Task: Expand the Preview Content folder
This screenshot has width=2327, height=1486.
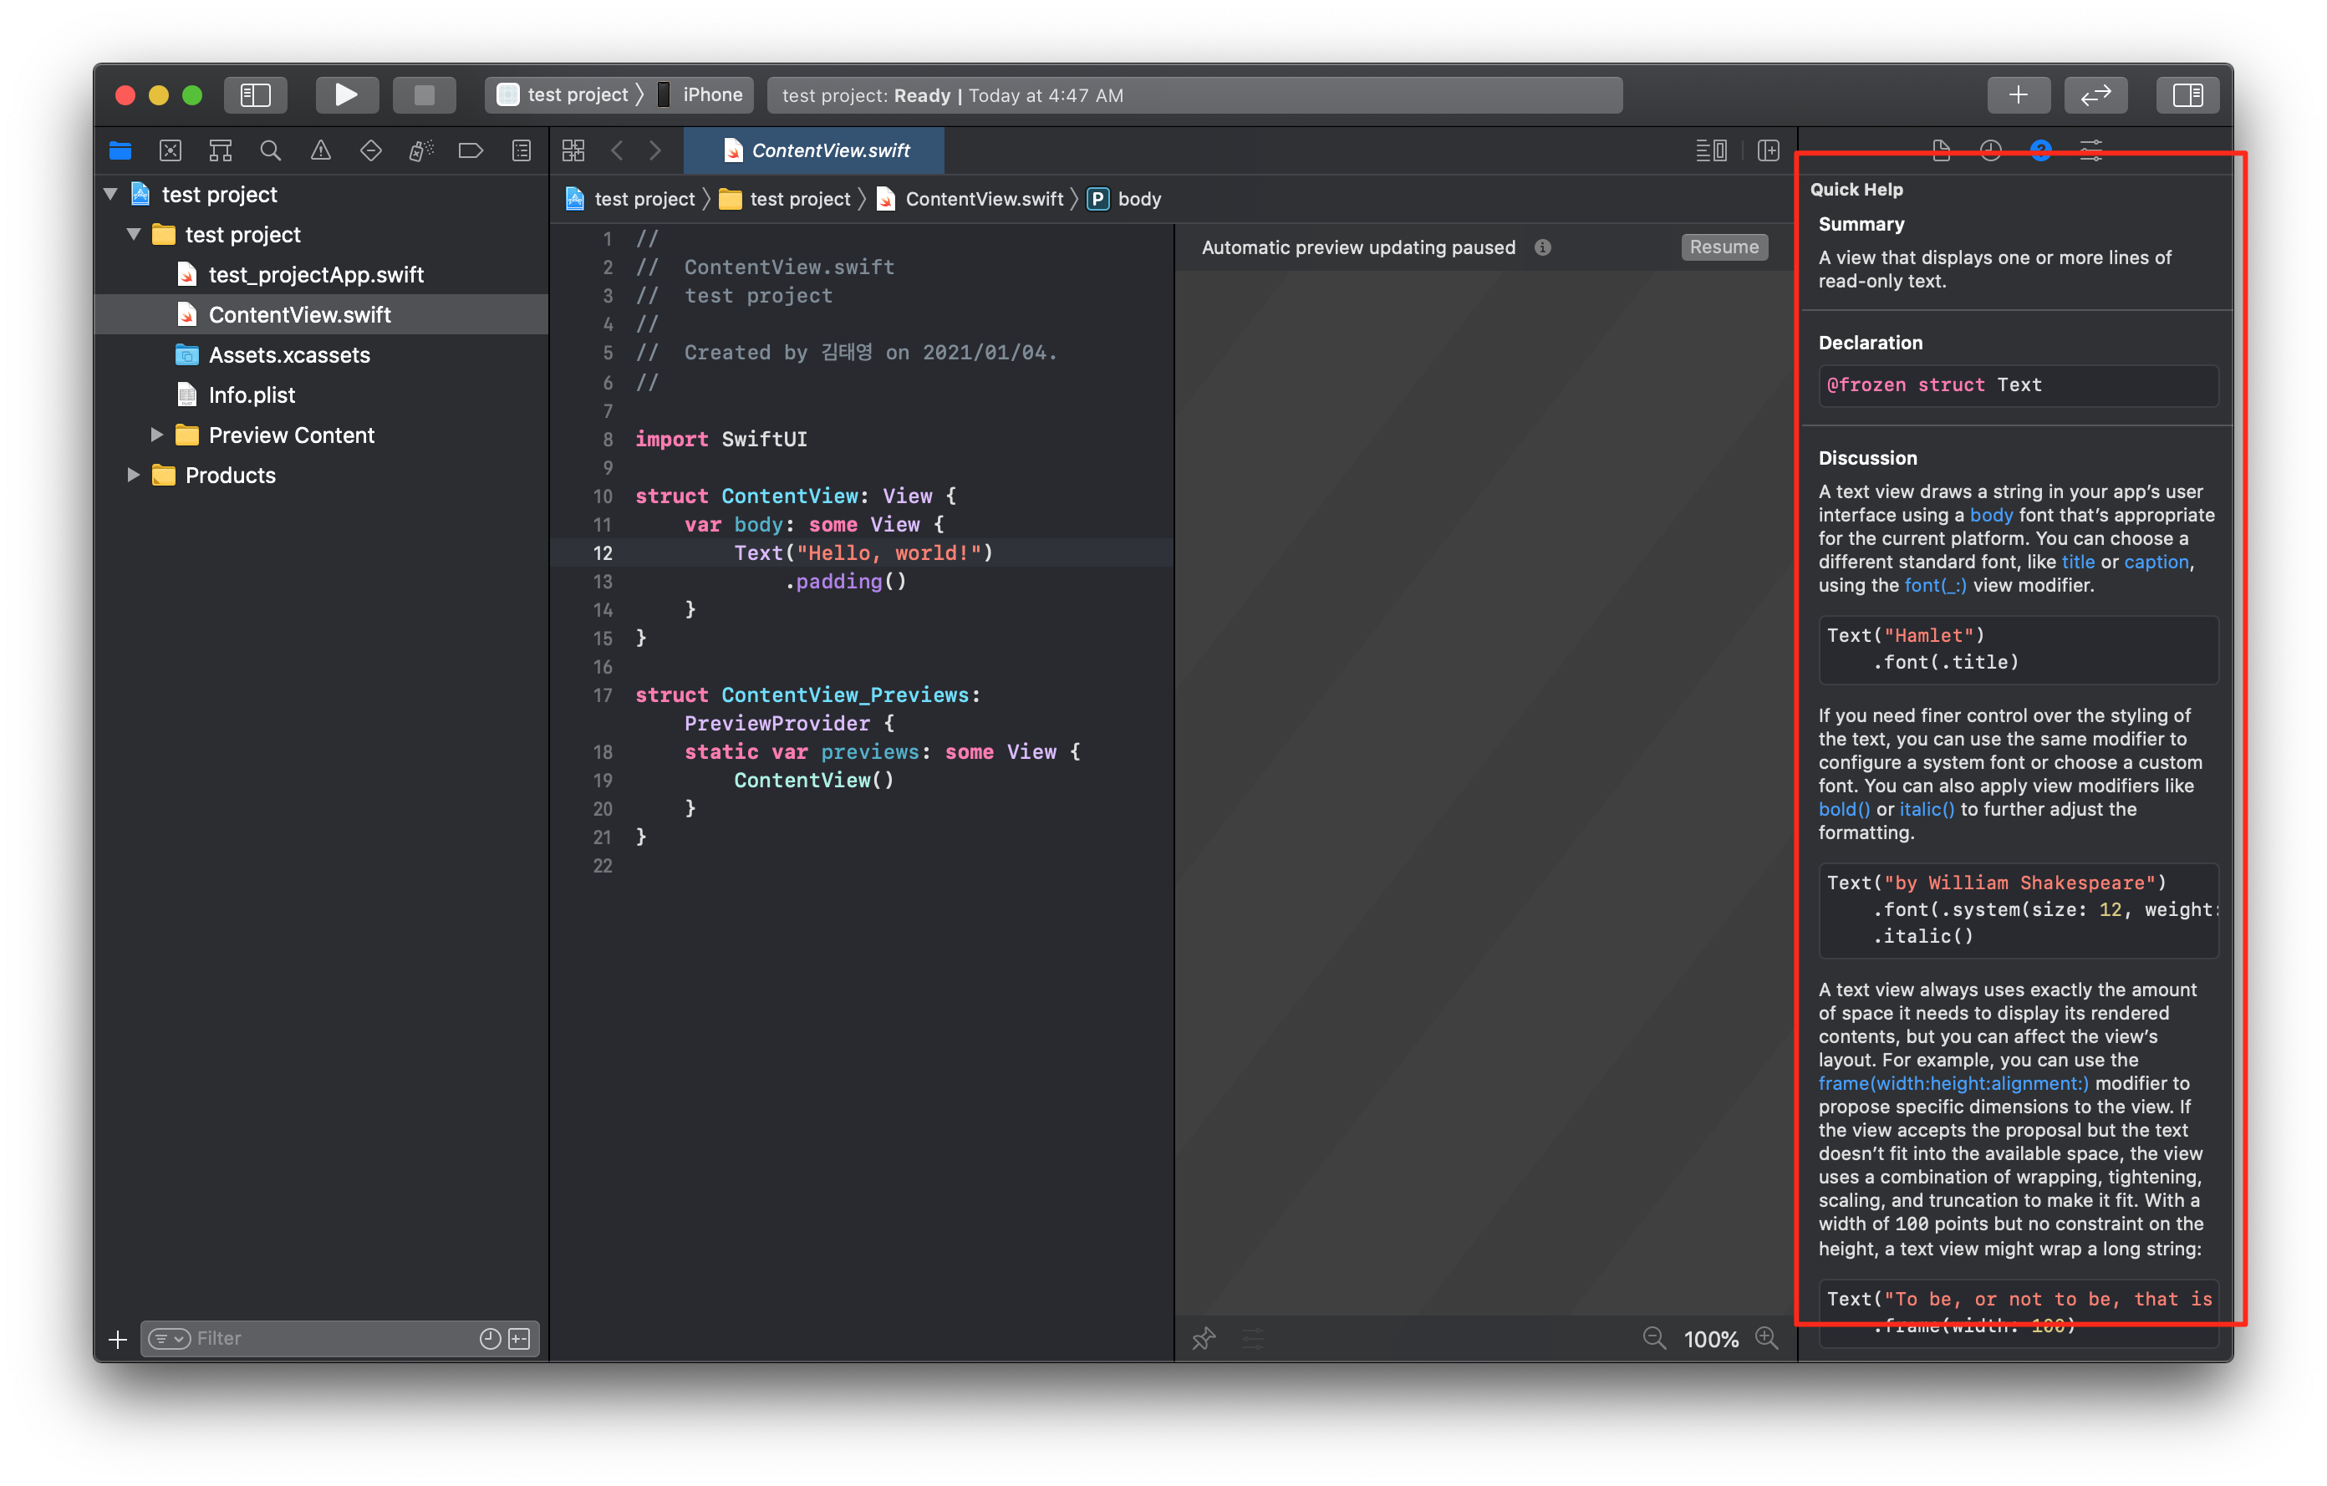Action: 156,435
